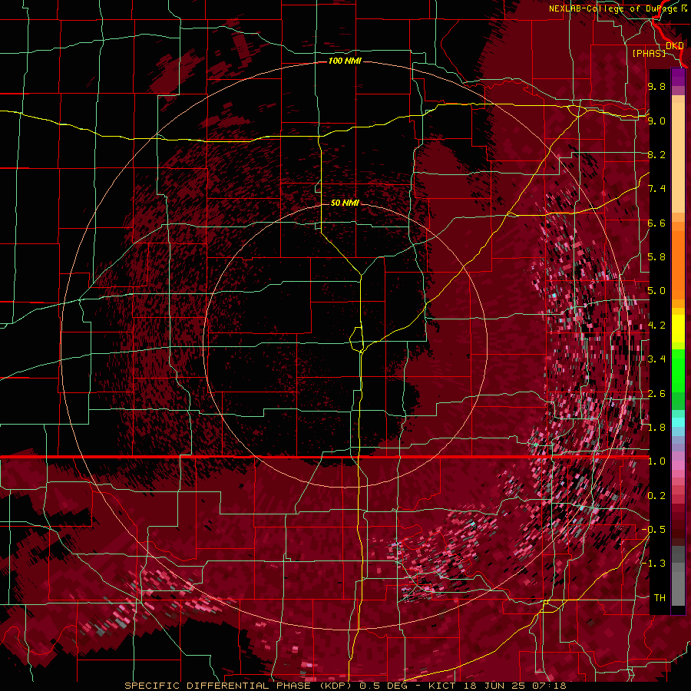Click the 3.4 scale value
The width and height of the screenshot is (691, 691).
click(656, 359)
